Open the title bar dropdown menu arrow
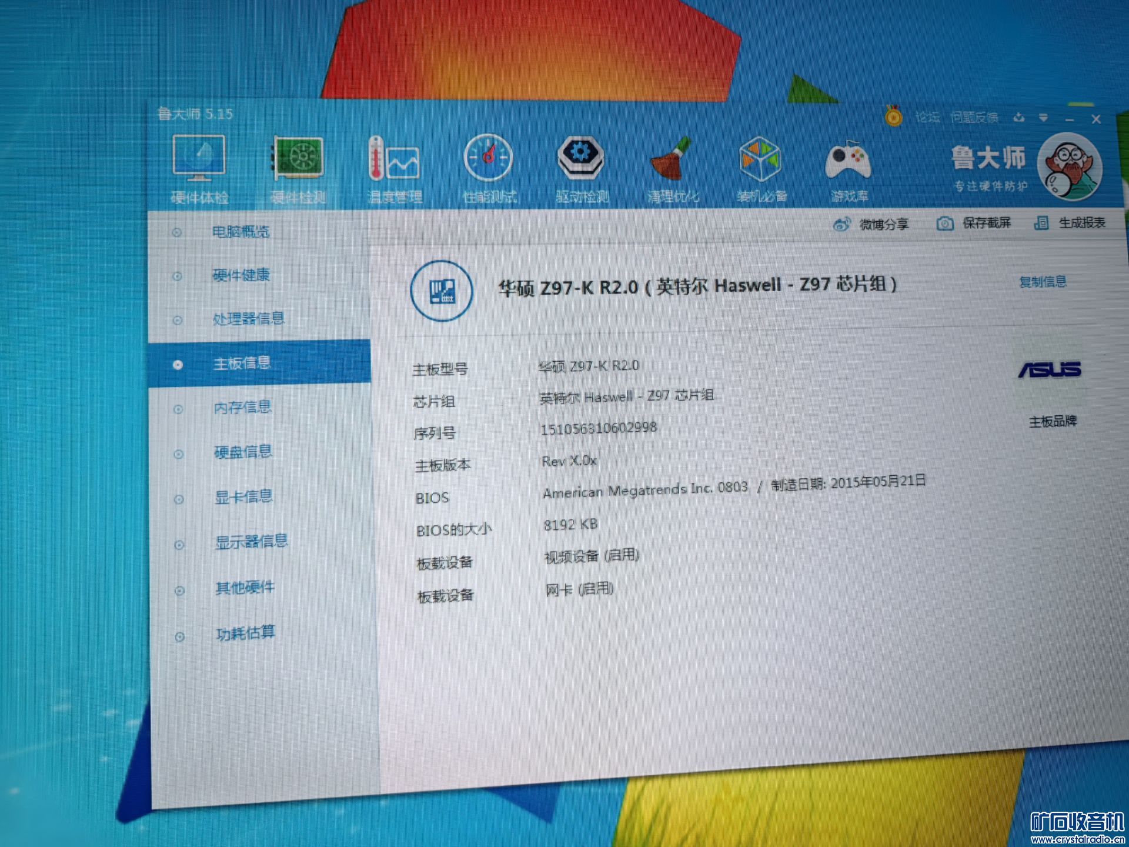 tap(1043, 118)
